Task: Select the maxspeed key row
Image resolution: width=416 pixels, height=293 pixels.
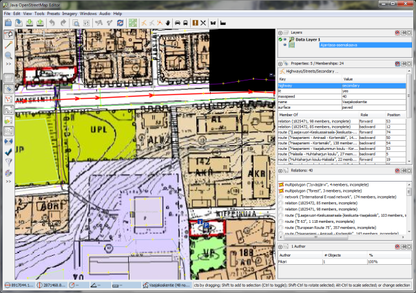Action: click(289, 96)
